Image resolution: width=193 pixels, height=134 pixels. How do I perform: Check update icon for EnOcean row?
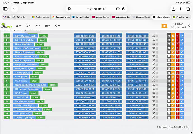coord(182,56)
